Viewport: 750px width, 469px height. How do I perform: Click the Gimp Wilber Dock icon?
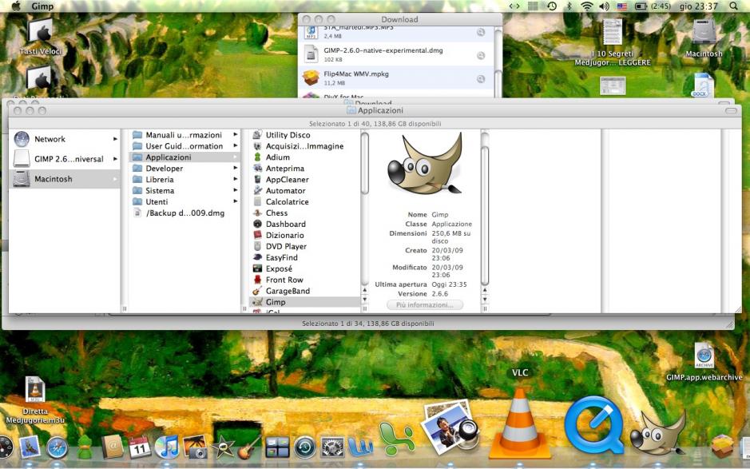click(x=657, y=433)
